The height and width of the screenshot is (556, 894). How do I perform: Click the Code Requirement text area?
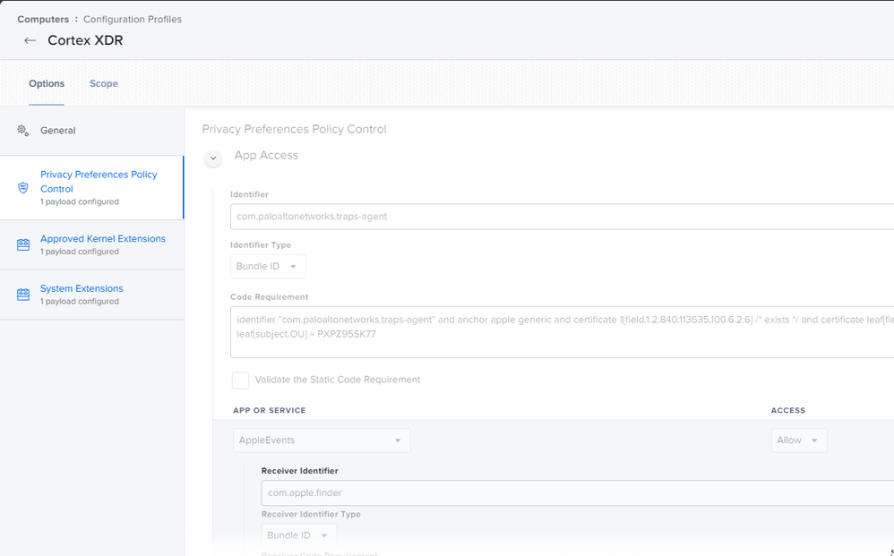pyautogui.click(x=563, y=332)
